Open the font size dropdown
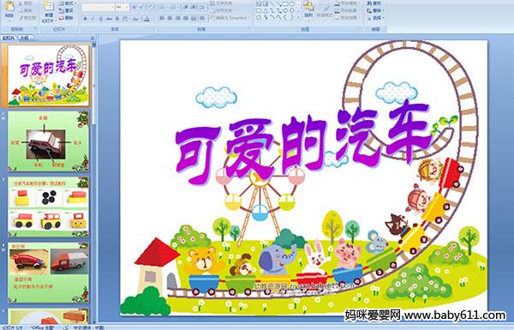Screen dimensions: 514x330 pyautogui.click(x=127, y=7)
